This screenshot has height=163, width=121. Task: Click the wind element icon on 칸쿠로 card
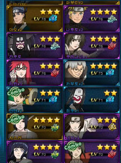click(x=55, y=46)
